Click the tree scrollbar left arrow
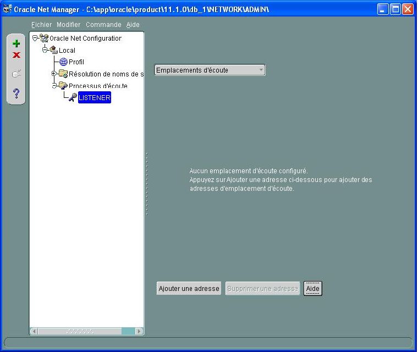 point(34,331)
